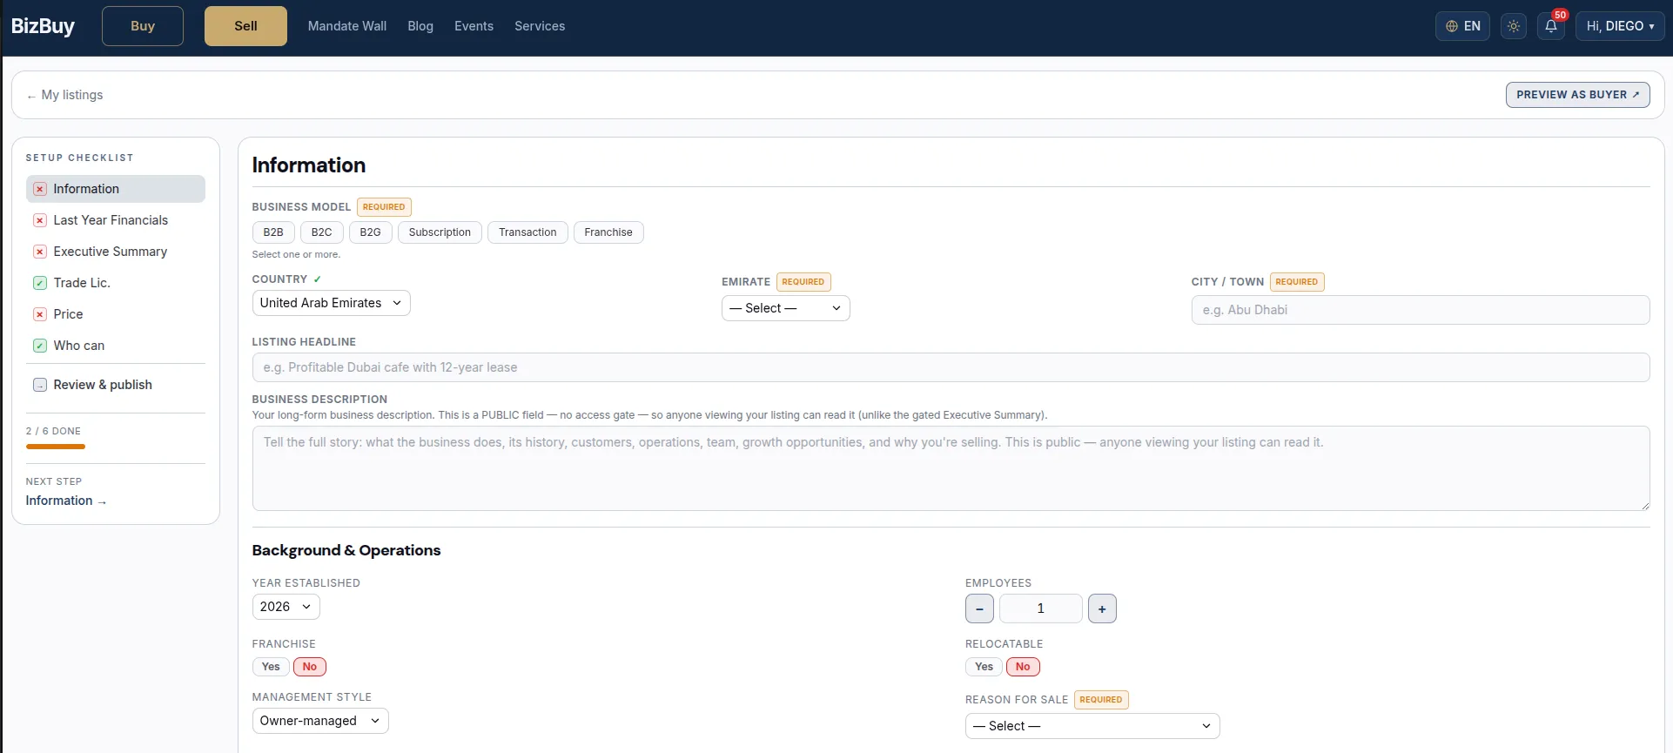Open the Country dropdown
The height and width of the screenshot is (753, 1673).
[331, 303]
